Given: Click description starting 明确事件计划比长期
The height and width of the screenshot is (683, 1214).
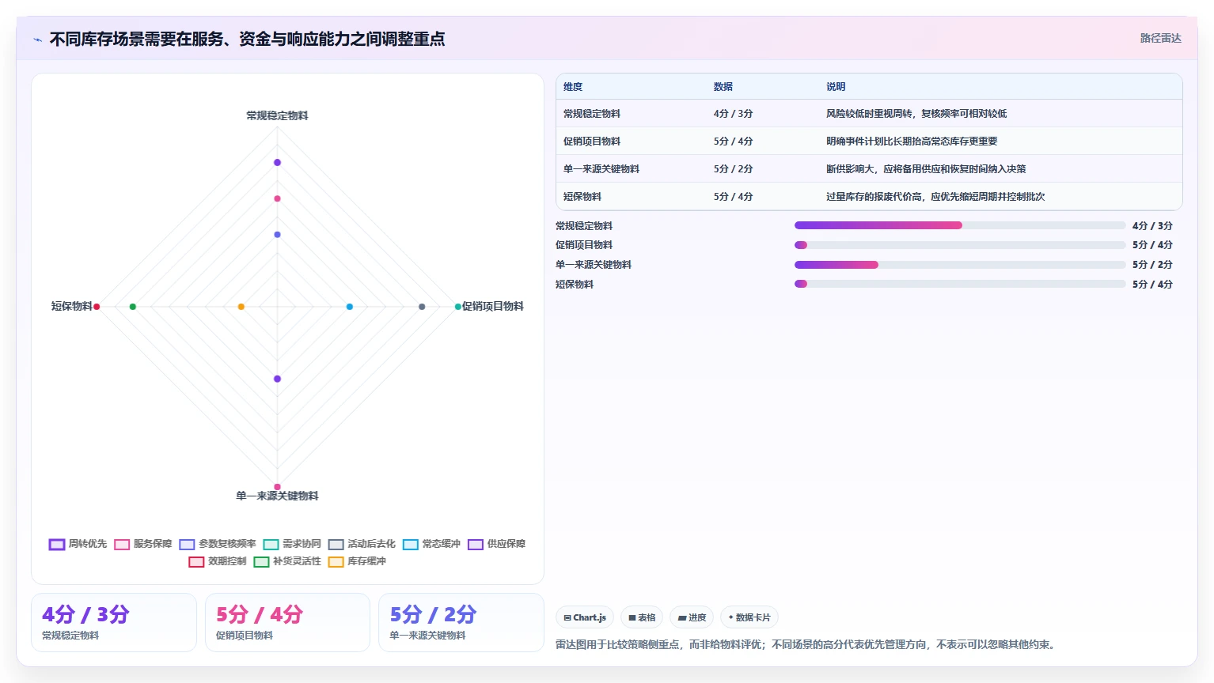Looking at the screenshot, I should [912, 142].
